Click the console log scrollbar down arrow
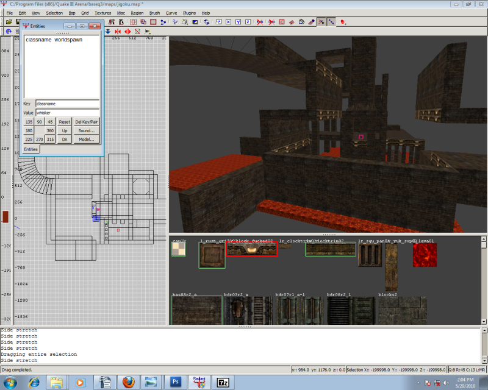The width and height of the screenshot is (488, 390). click(x=484, y=361)
